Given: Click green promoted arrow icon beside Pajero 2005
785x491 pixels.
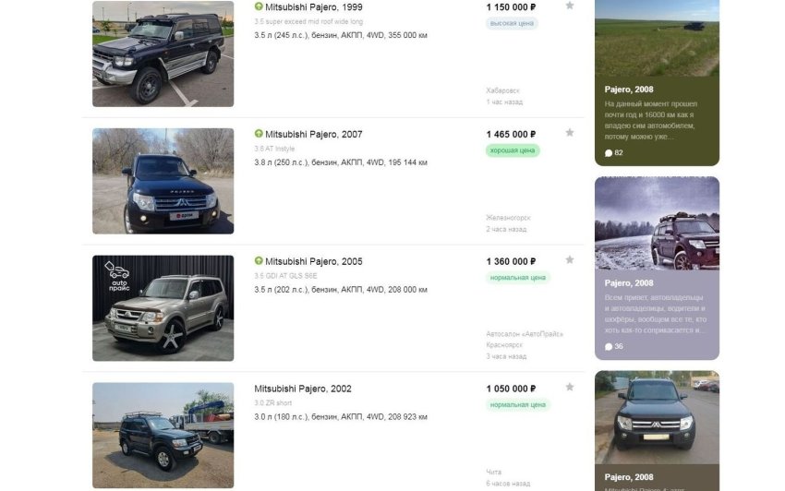Looking at the screenshot, I should [x=259, y=262].
